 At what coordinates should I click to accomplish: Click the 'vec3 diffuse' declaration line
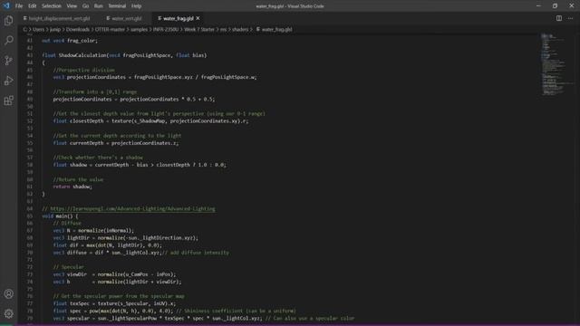click(141, 253)
